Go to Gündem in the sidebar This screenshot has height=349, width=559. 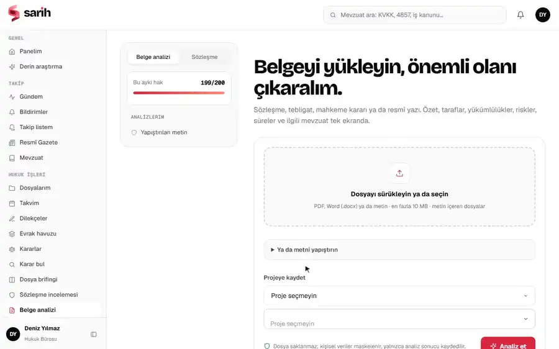pyautogui.click(x=53, y=97)
